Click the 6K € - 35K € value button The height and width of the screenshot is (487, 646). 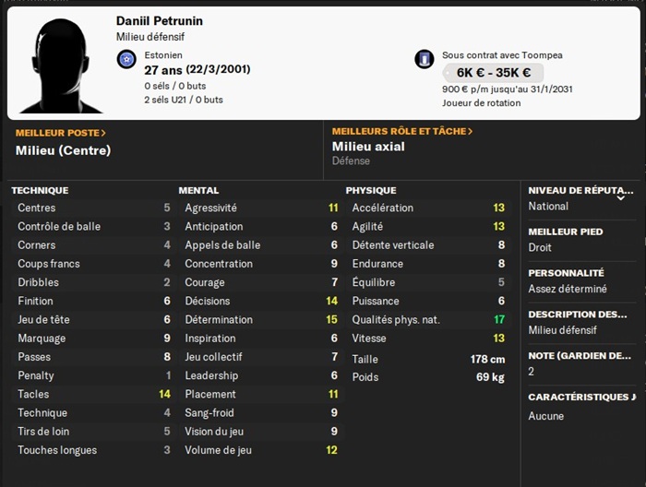point(493,74)
